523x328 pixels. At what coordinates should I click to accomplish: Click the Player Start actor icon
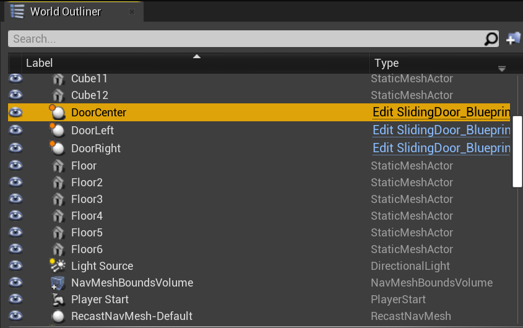point(58,300)
